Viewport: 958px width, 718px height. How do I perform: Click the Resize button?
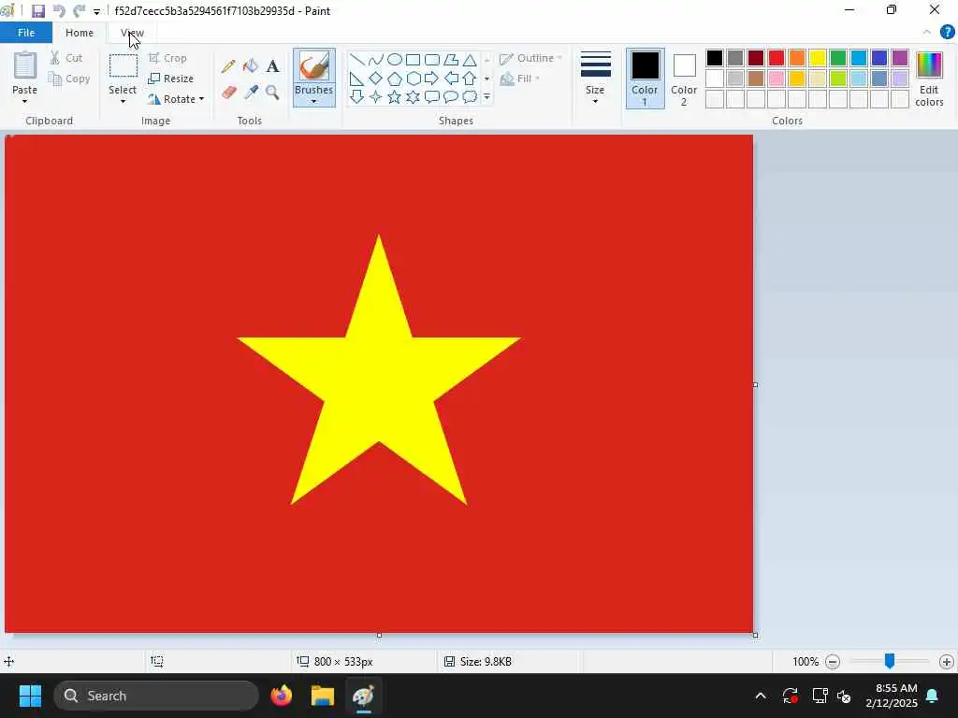click(x=171, y=79)
